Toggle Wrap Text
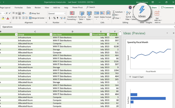175x108 pixels. pos(35,13)
